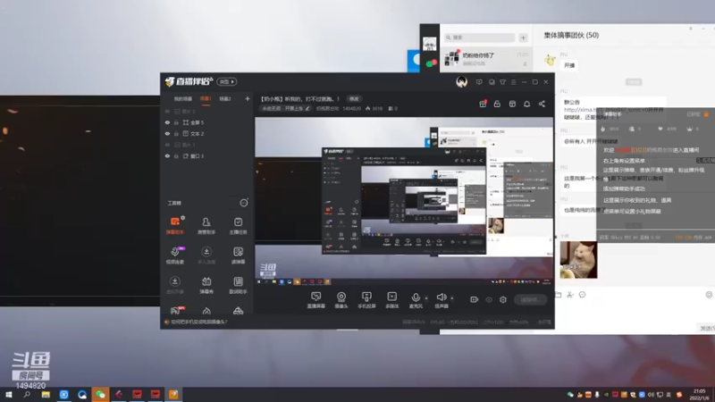This screenshot has width=715, height=402.
Task: Open the mode dropdown pill next to the app logo
Action: click(227, 81)
